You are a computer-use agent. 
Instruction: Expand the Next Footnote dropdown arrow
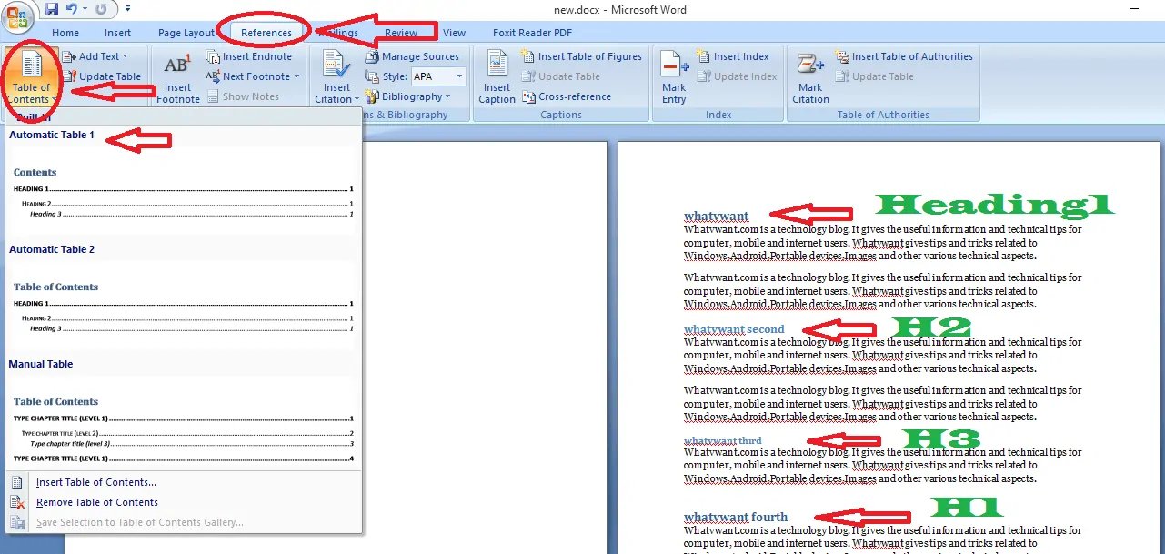tap(296, 76)
